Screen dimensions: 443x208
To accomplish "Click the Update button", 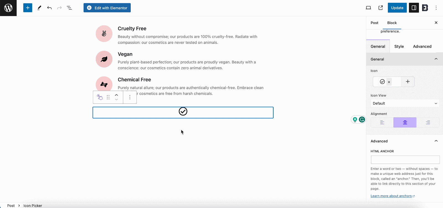I will click(x=397, y=8).
